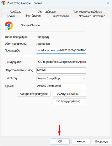The height and width of the screenshot is (146, 112).
Task: Open the Προηγούμενες εκδόσεις tab
Action: [x=87, y=12]
